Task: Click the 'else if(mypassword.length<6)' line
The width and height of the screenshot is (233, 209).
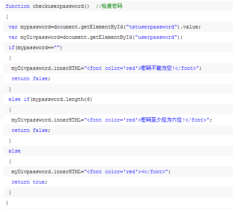Action: tap(50, 100)
